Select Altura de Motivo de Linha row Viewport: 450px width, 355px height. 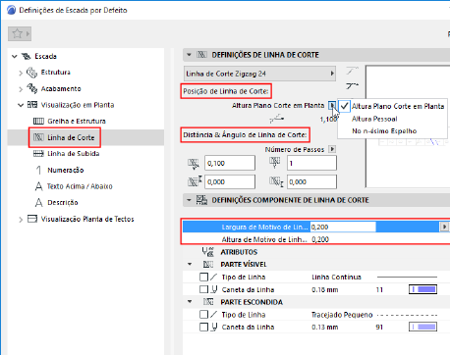tap(316, 239)
